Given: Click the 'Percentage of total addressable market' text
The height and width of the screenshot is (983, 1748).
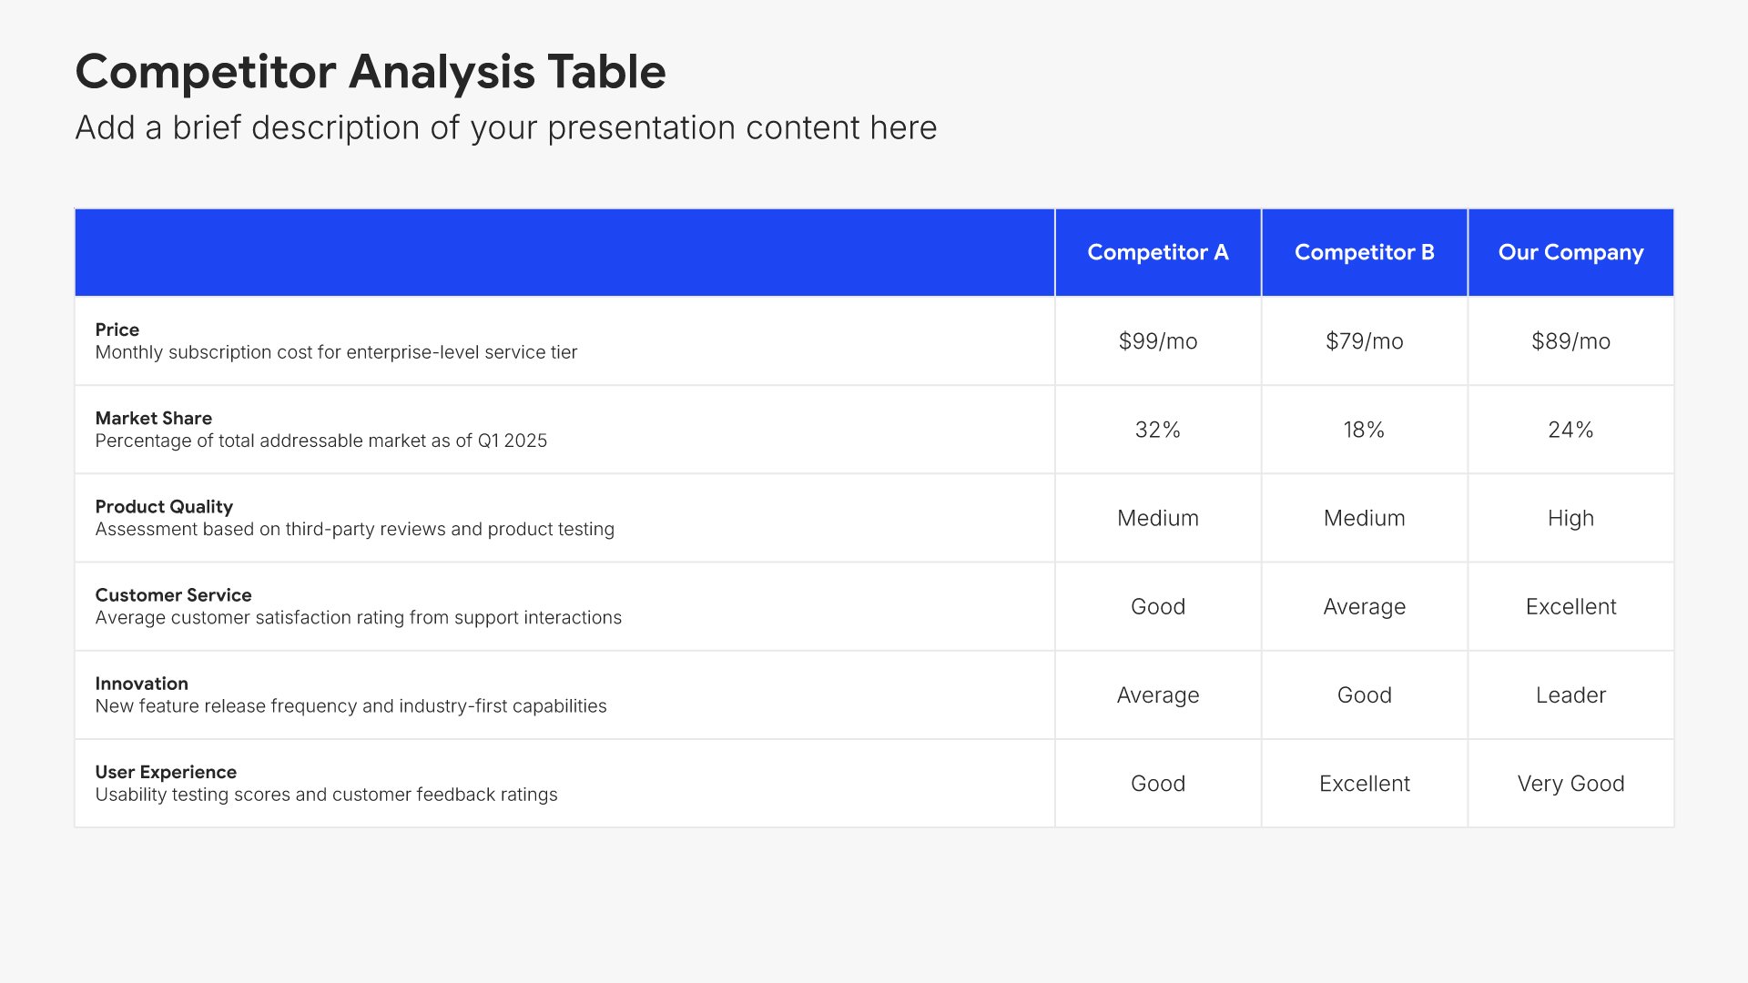Looking at the screenshot, I should (x=321, y=441).
